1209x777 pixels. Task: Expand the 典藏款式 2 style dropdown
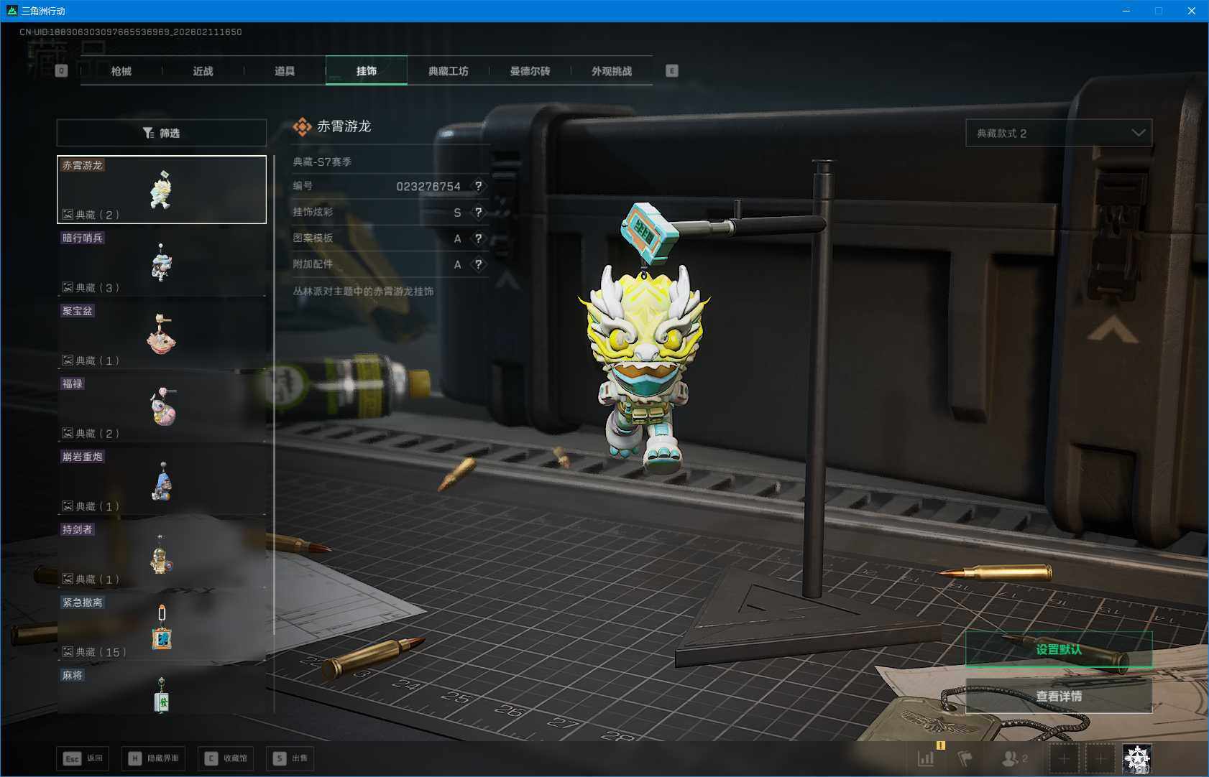tap(1059, 133)
